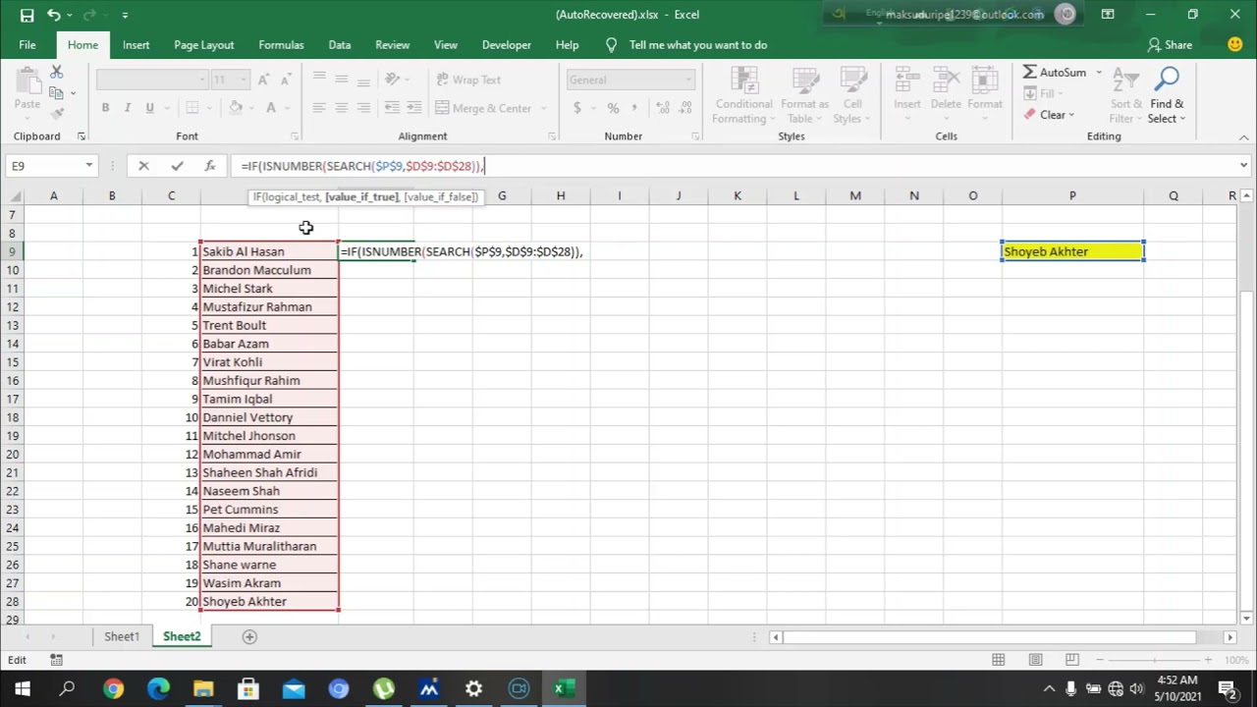Open the font name dropdown
Image resolution: width=1257 pixels, height=707 pixels.
click(x=202, y=80)
